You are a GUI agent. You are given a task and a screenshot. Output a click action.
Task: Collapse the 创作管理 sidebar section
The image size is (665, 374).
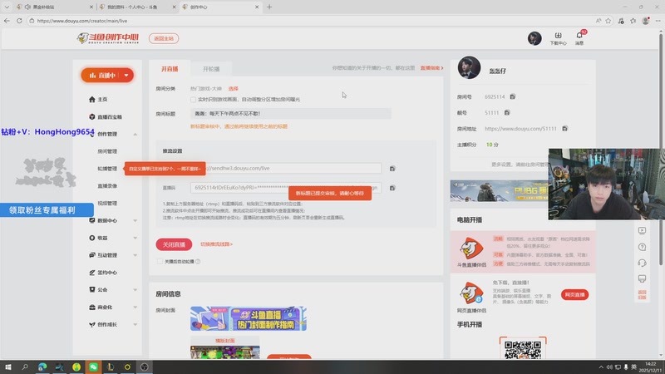point(135,134)
